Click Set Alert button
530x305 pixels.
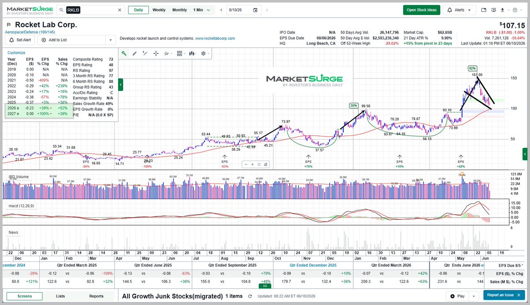[x=20, y=40]
